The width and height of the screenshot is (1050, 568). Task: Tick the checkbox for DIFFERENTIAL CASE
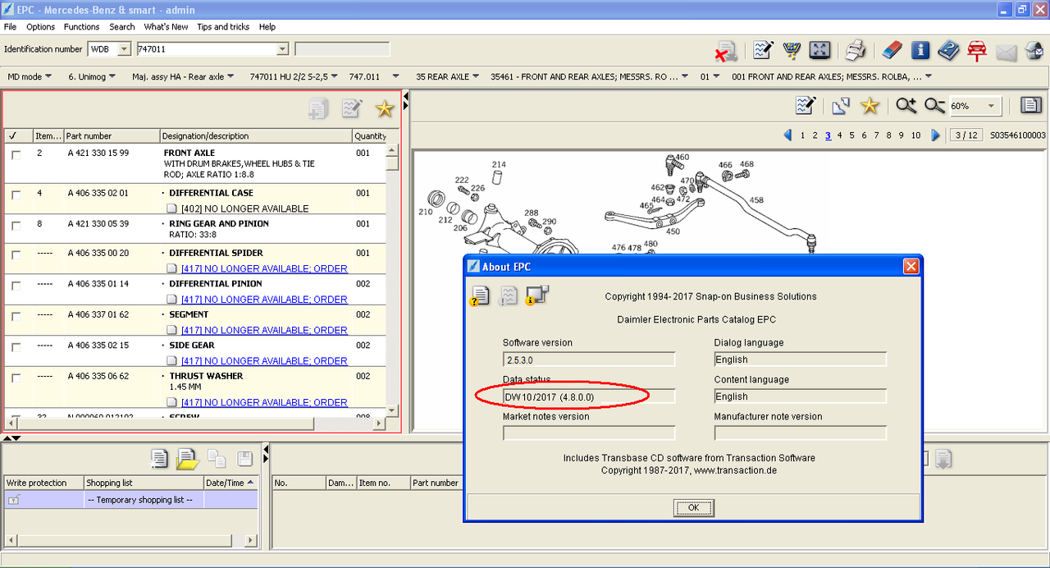[16, 195]
